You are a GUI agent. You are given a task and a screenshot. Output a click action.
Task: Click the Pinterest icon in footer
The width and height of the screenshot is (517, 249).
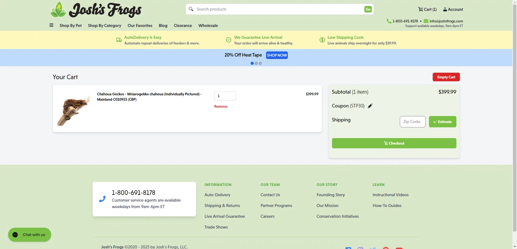[386, 248]
